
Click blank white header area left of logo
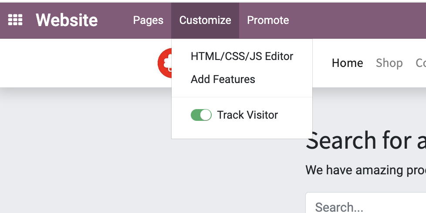pyautogui.click(x=79, y=63)
